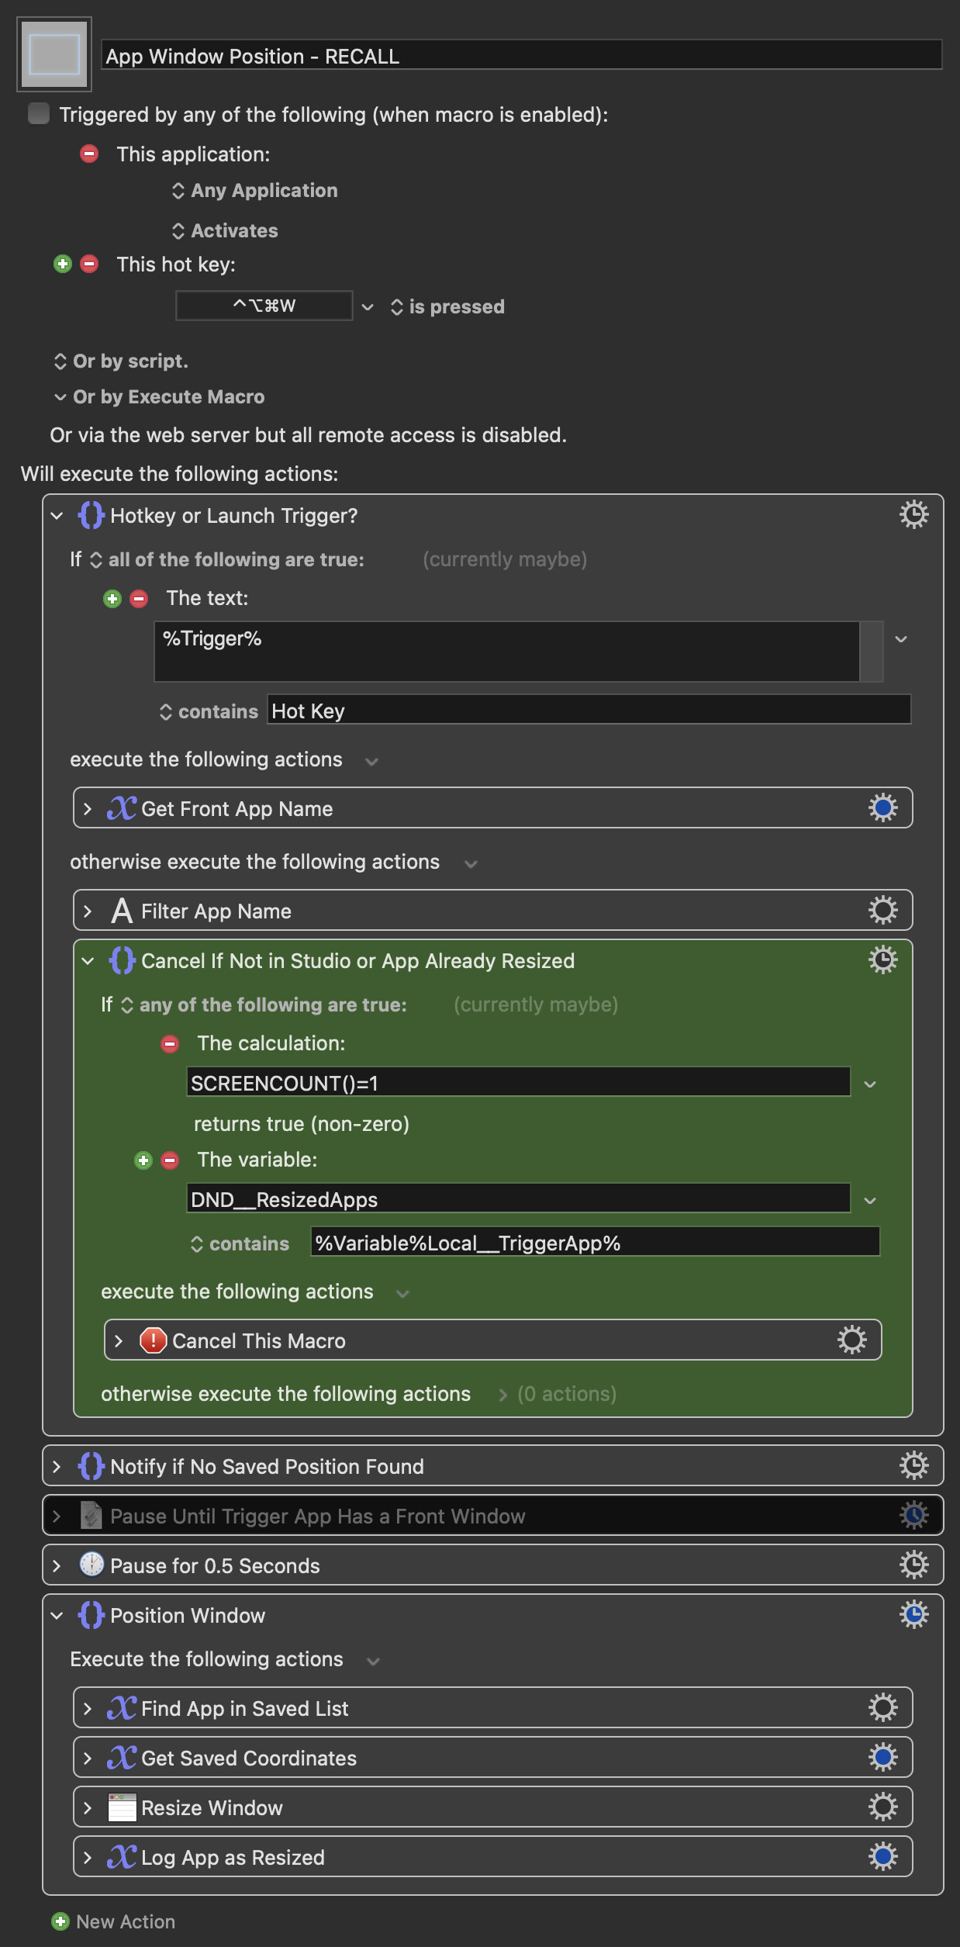960x1947 pixels.
Task: Open the Activates popup menu
Action: click(x=225, y=230)
